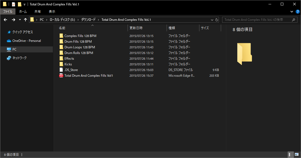Open Help with the question mark icon
301x158 pixels.
(x=298, y=12)
